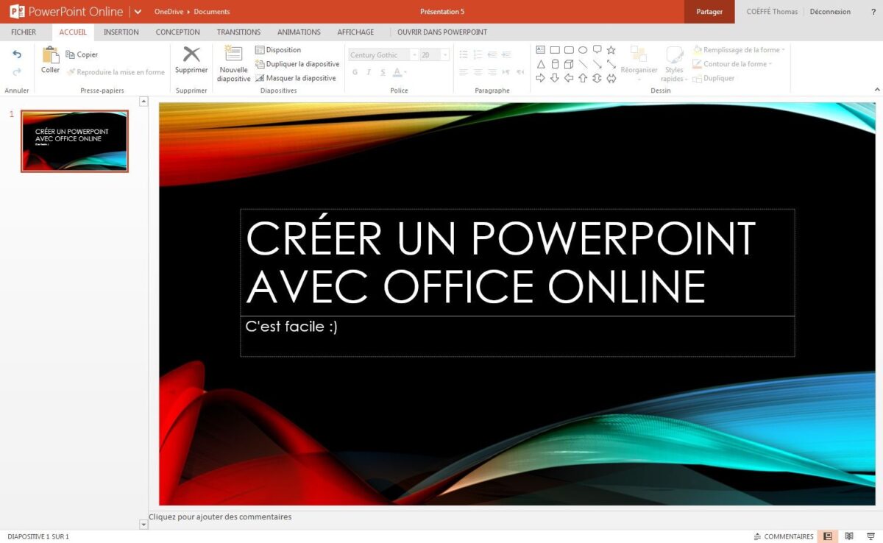Screen dimensions: 883x543
Task: Open the Documents breadcrumb link
Action: point(212,12)
